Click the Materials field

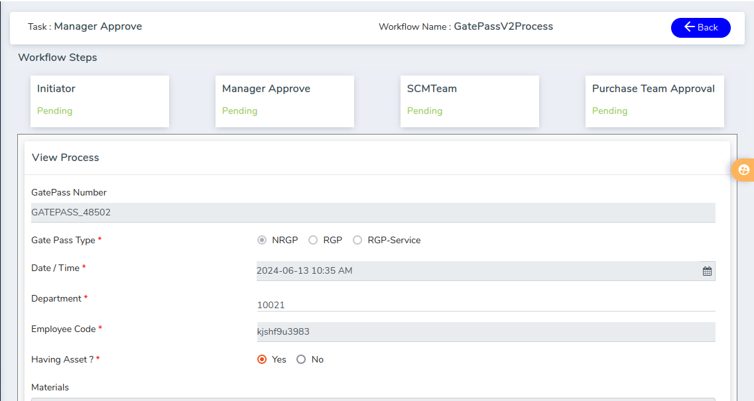click(373, 398)
